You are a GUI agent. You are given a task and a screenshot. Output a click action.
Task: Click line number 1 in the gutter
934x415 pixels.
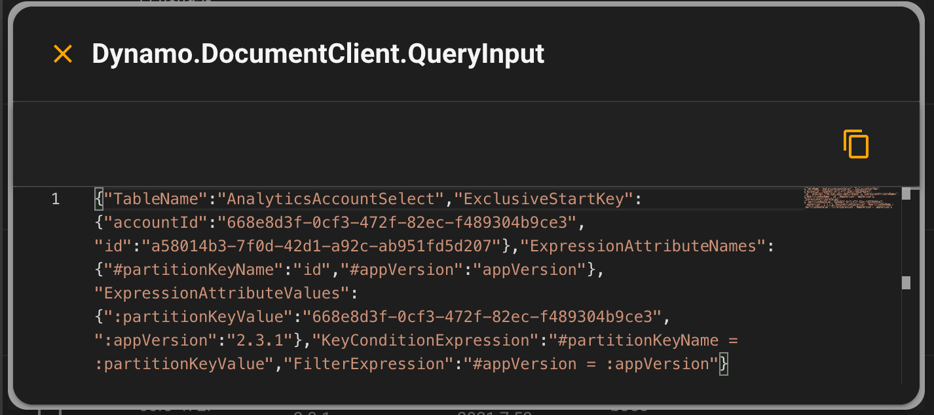(x=56, y=199)
